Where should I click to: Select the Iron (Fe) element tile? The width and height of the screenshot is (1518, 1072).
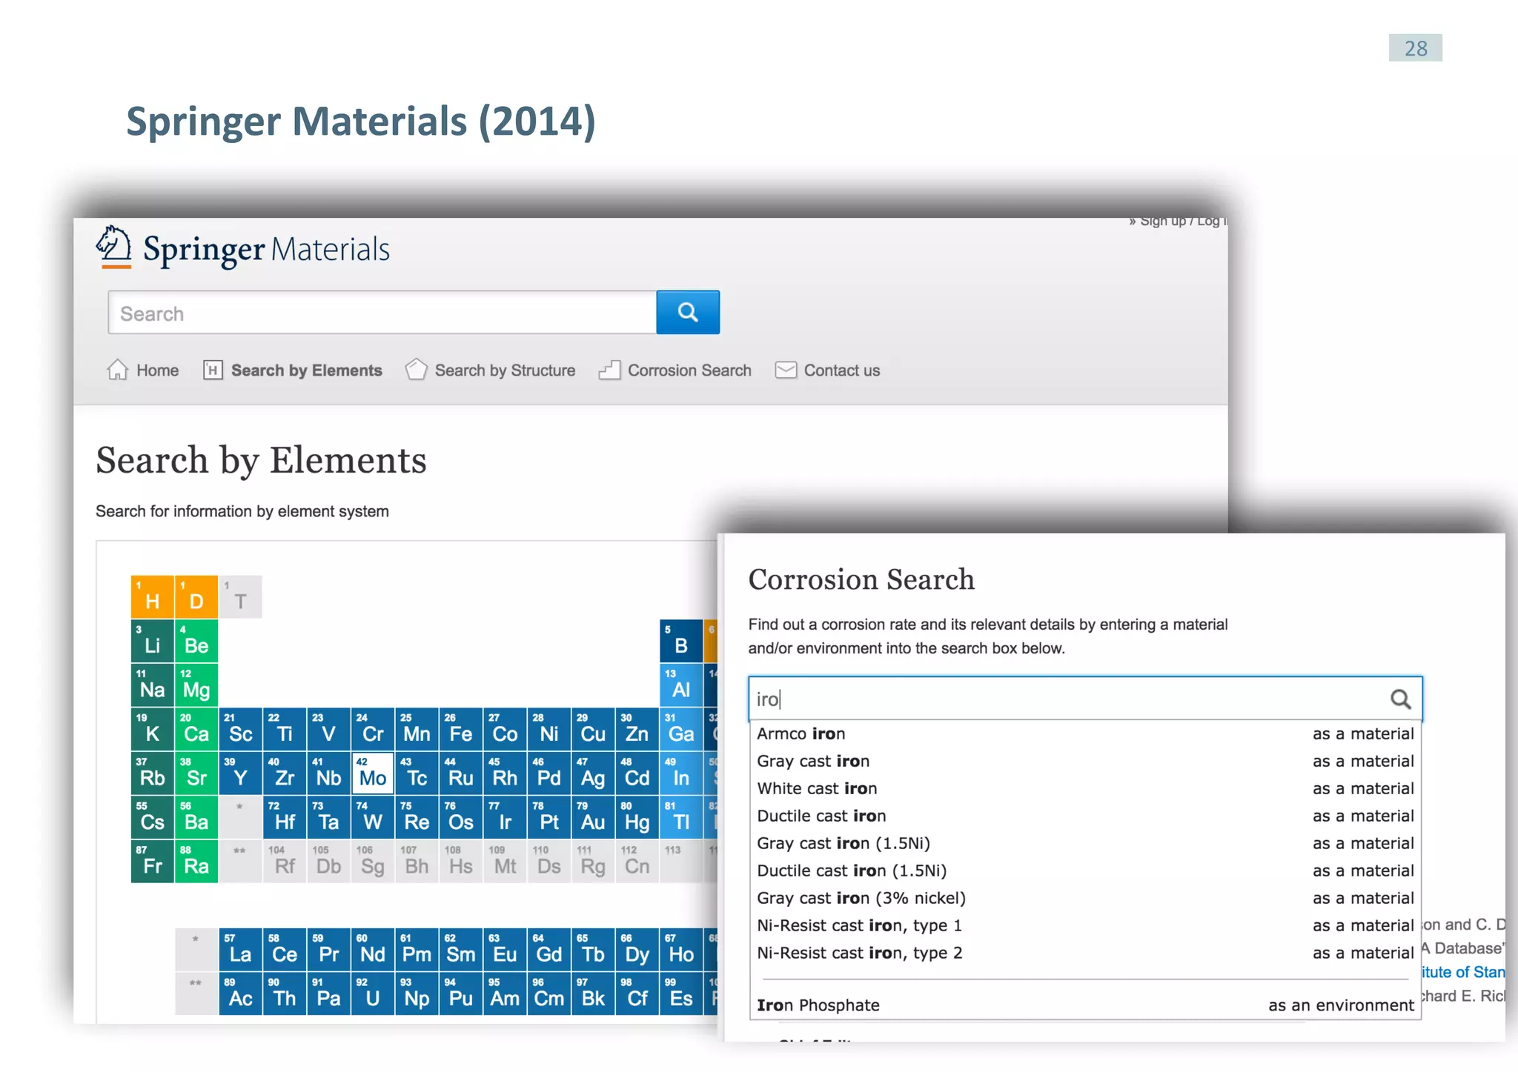[x=460, y=729]
